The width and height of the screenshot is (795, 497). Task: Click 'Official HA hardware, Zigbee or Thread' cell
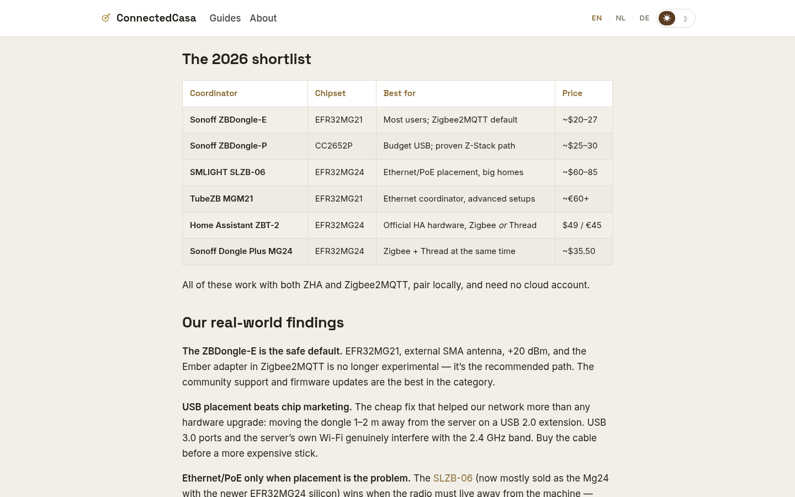(x=465, y=225)
